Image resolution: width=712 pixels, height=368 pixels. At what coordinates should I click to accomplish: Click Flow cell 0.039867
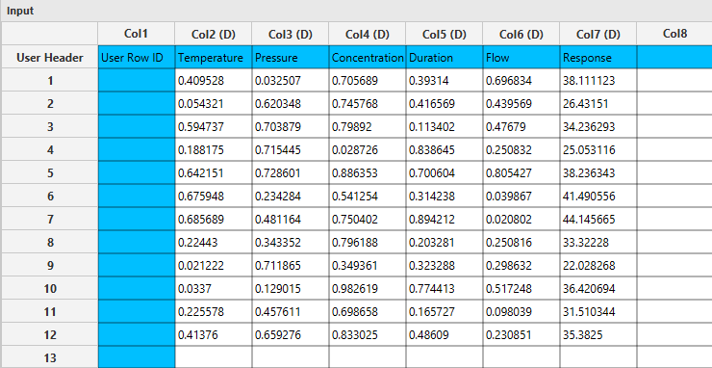tap(521, 197)
